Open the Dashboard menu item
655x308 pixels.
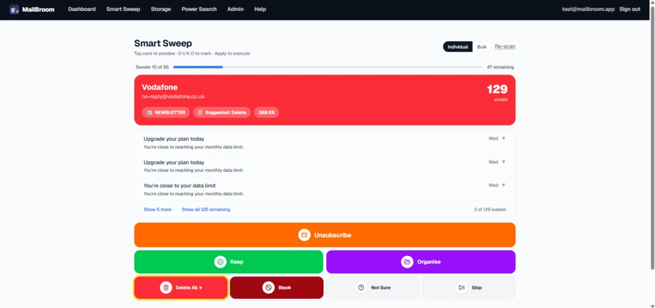click(x=82, y=9)
